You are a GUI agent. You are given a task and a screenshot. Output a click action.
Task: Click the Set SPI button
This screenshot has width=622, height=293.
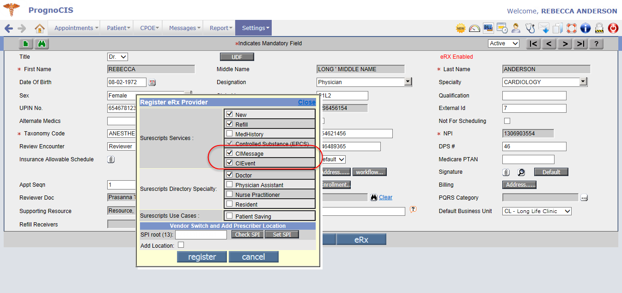pos(282,234)
